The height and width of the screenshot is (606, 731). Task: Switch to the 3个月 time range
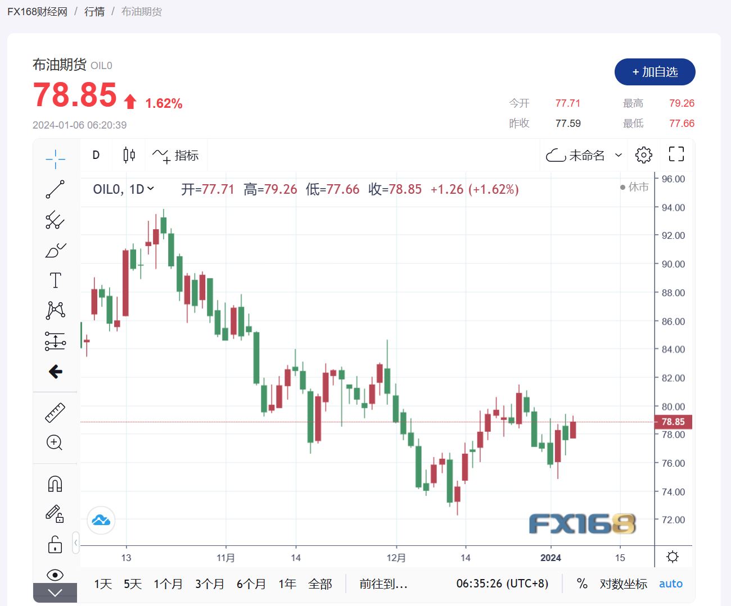tap(209, 584)
